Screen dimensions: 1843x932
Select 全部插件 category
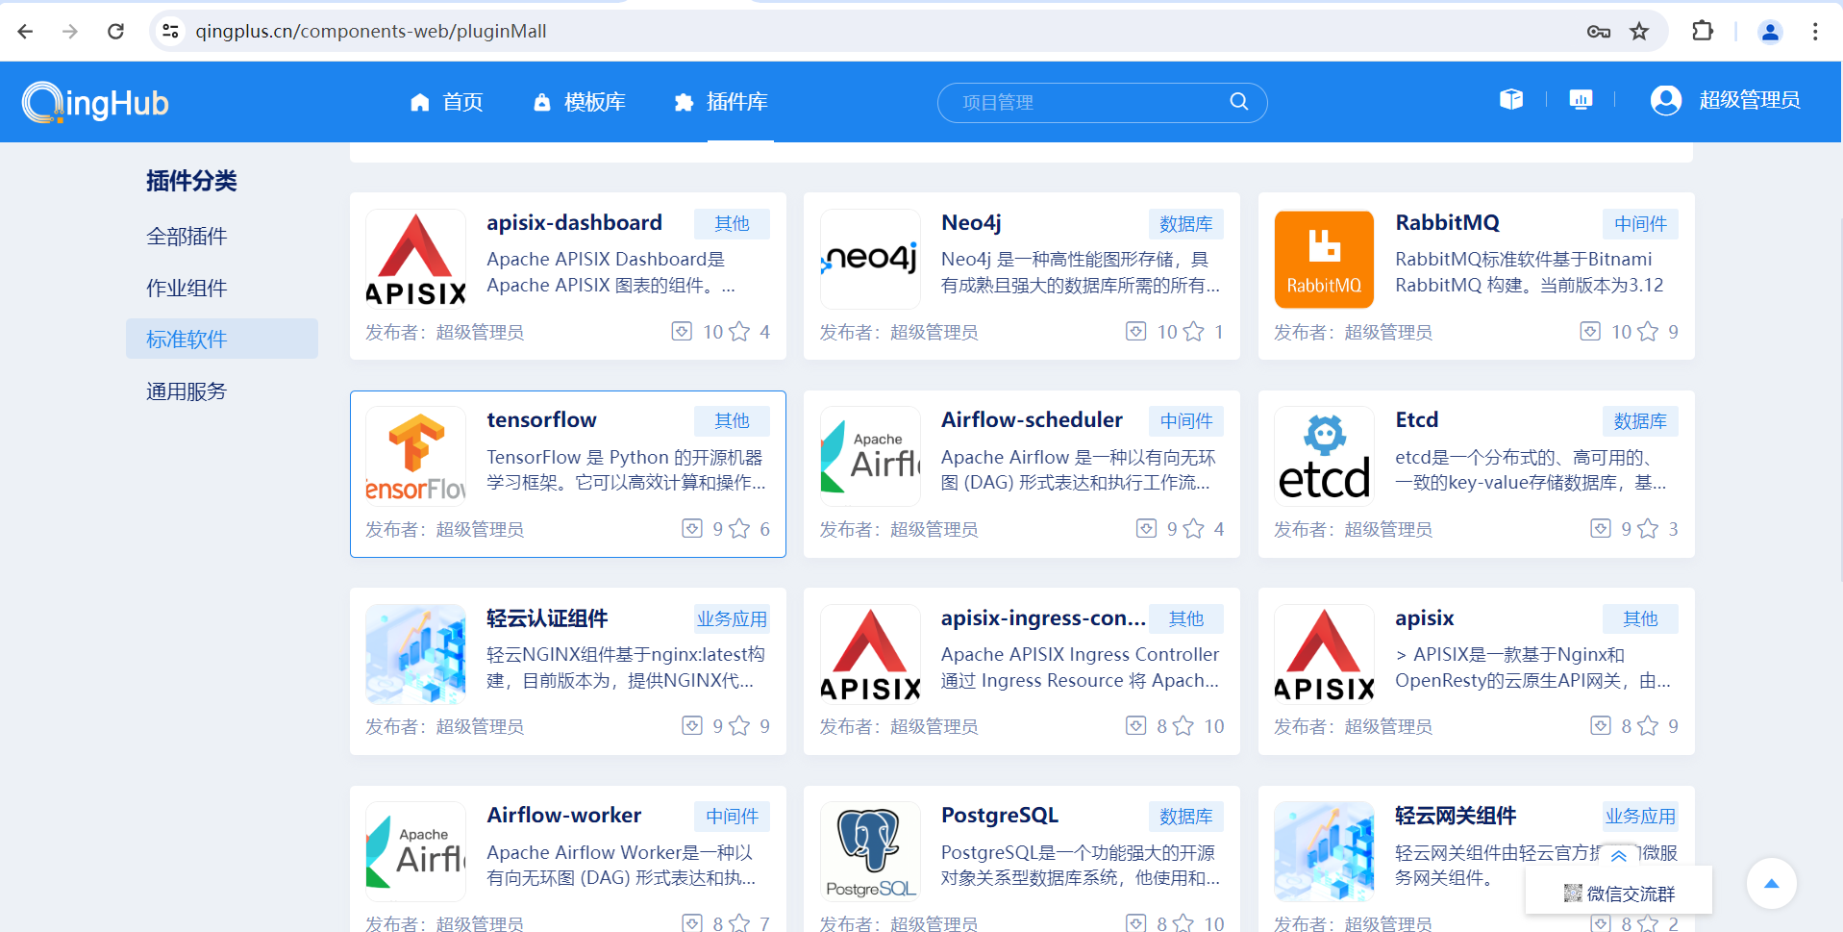187,236
